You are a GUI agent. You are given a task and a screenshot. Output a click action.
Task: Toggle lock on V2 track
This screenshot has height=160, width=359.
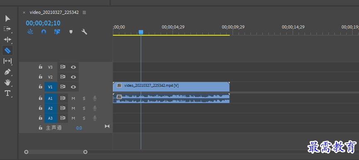(41, 77)
